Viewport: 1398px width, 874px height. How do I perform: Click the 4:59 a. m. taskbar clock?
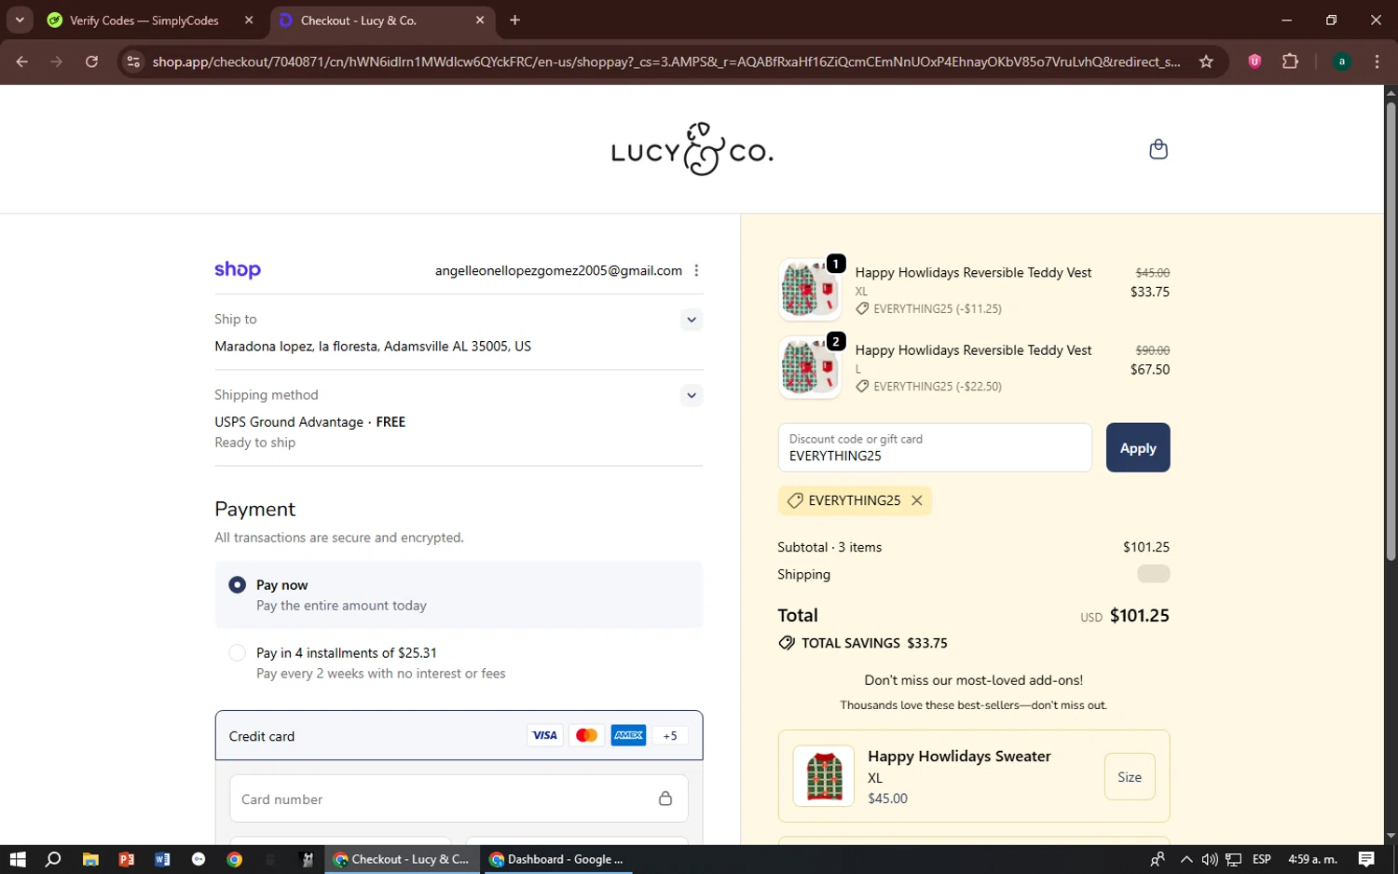click(x=1311, y=859)
